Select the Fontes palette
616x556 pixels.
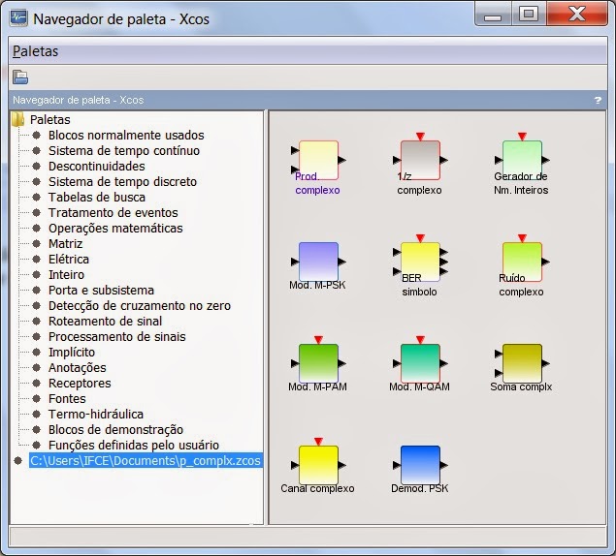pos(67,399)
